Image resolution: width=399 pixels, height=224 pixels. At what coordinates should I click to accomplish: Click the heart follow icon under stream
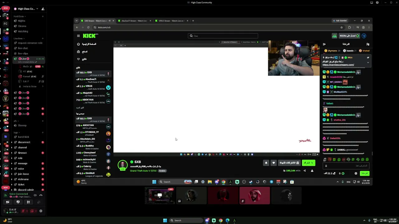tap(273, 163)
